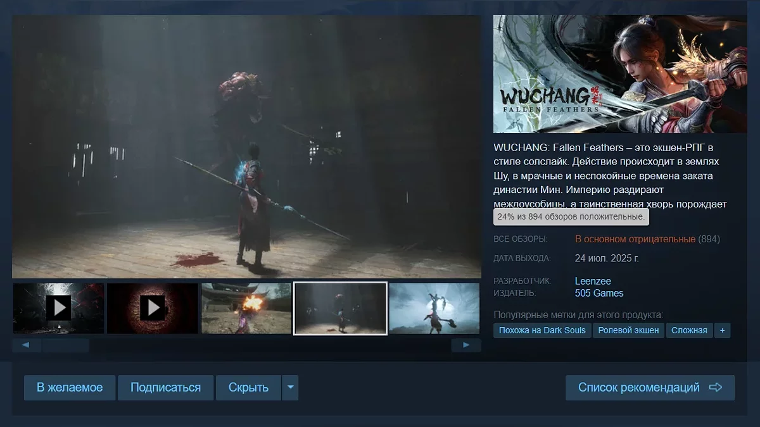The height and width of the screenshot is (427, 760).
Task: Click the thumbnail strip scrollbar handle
Action: coord(66,345)
